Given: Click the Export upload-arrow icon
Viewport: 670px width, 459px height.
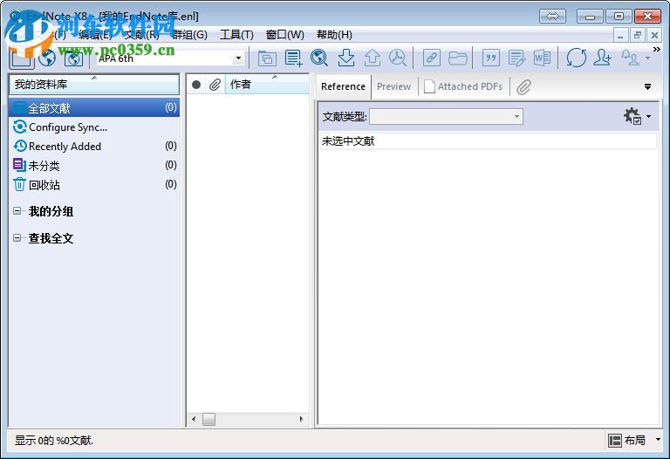Looking at the screenshot, I should tap(373, 58).
